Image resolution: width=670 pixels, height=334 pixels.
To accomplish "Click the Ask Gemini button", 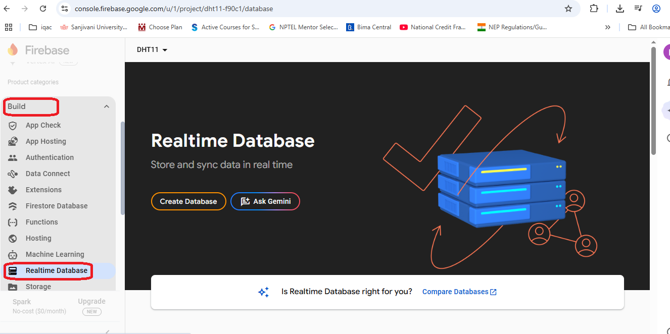I will pyautogui.click(x=265, y=201).
